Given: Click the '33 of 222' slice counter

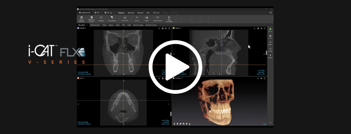Looking at the screenshot, I should [x=166, y=122].
